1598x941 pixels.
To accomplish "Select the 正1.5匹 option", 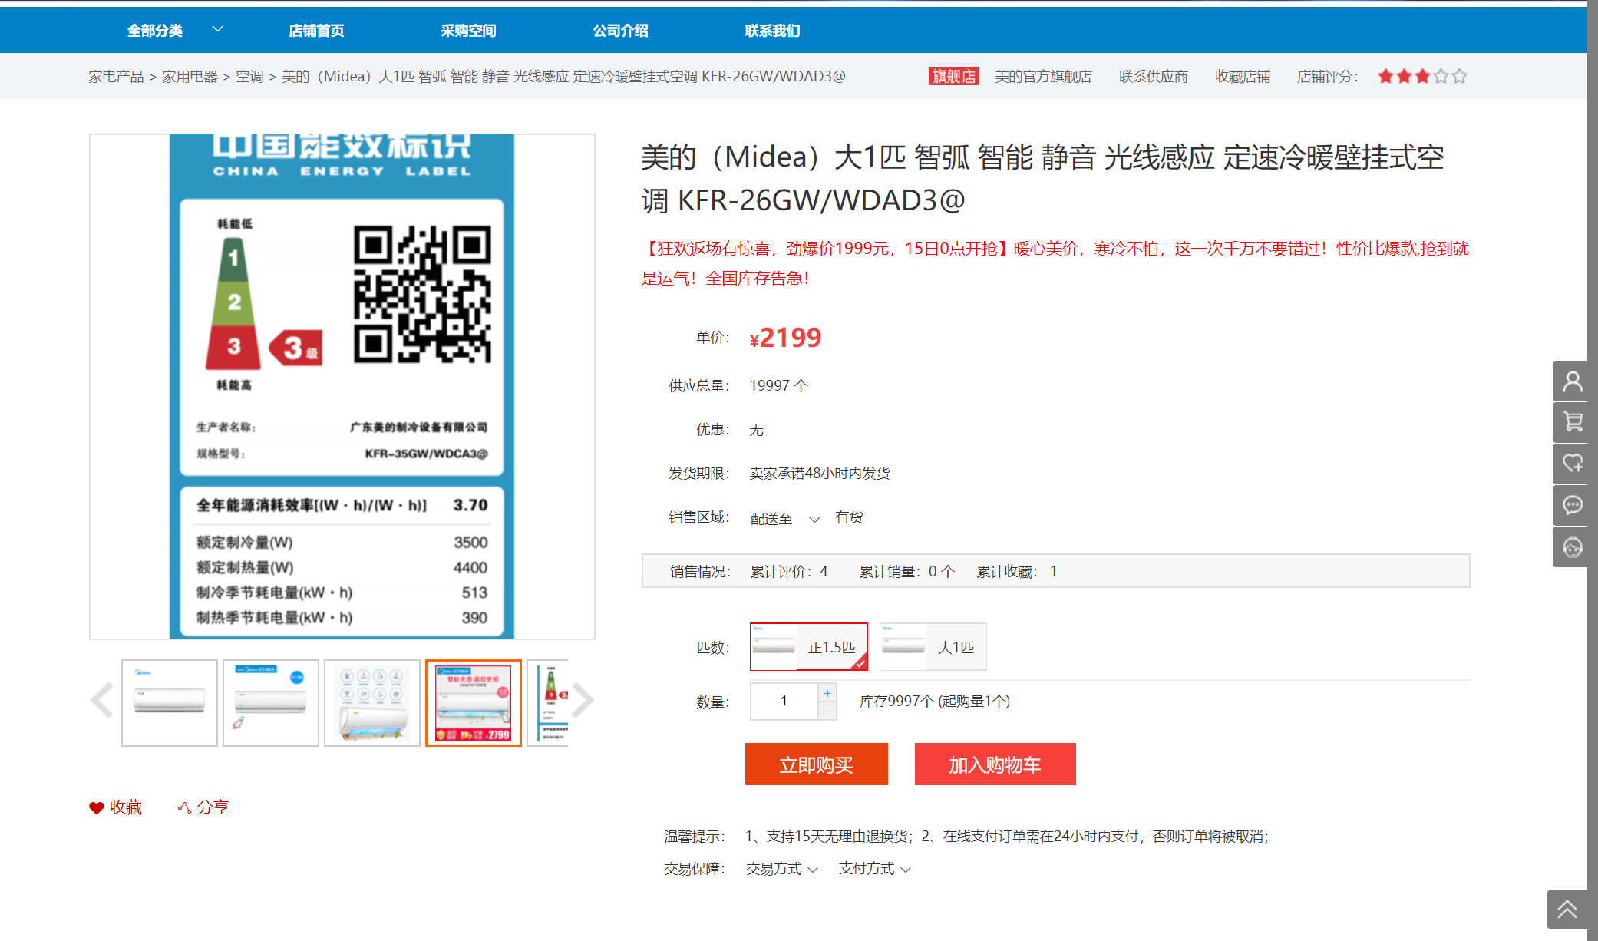I will point(808,647).
